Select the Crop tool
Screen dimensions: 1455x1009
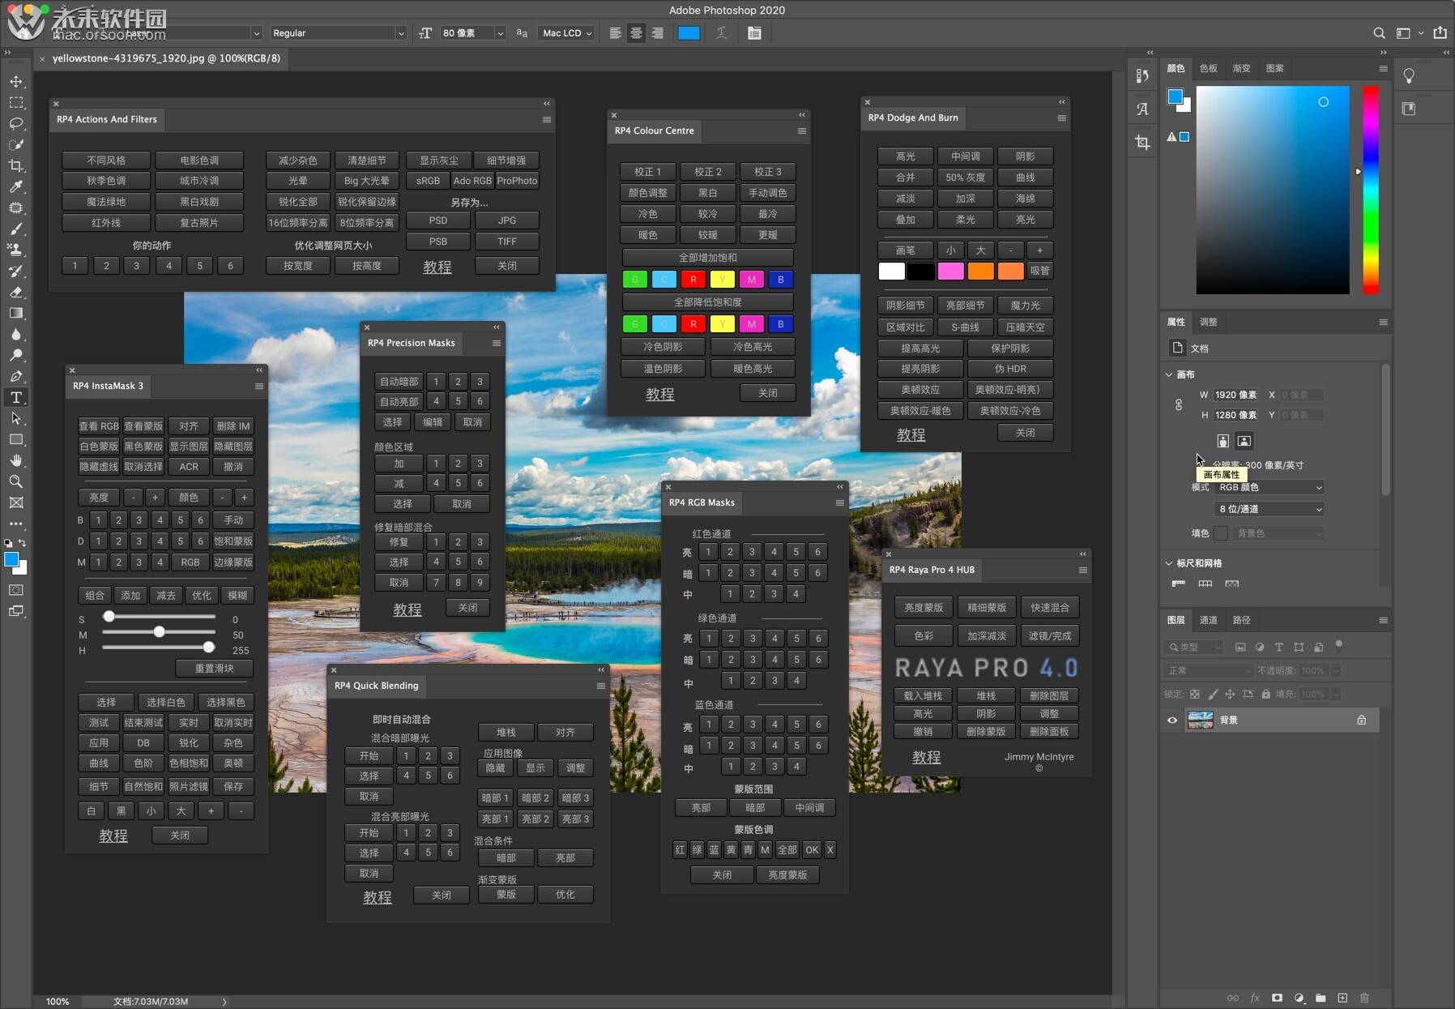pos(16,166)
